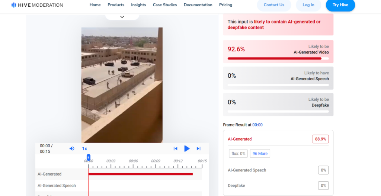The height and width of the screenshot is (196, 381).
Task: Expand the 96 More model results
Action: point(260,154)
